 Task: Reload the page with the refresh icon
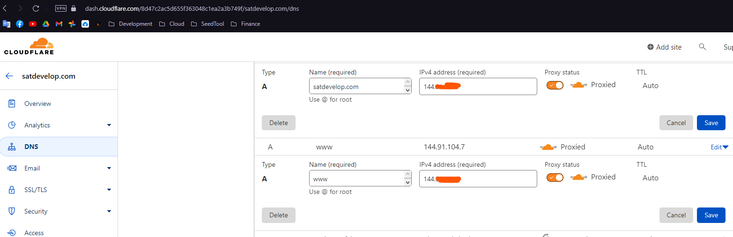coord(36,8)
